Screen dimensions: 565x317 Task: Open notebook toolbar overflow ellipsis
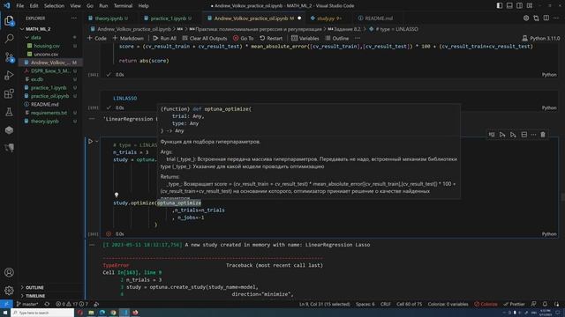click(x=357, y=38)
